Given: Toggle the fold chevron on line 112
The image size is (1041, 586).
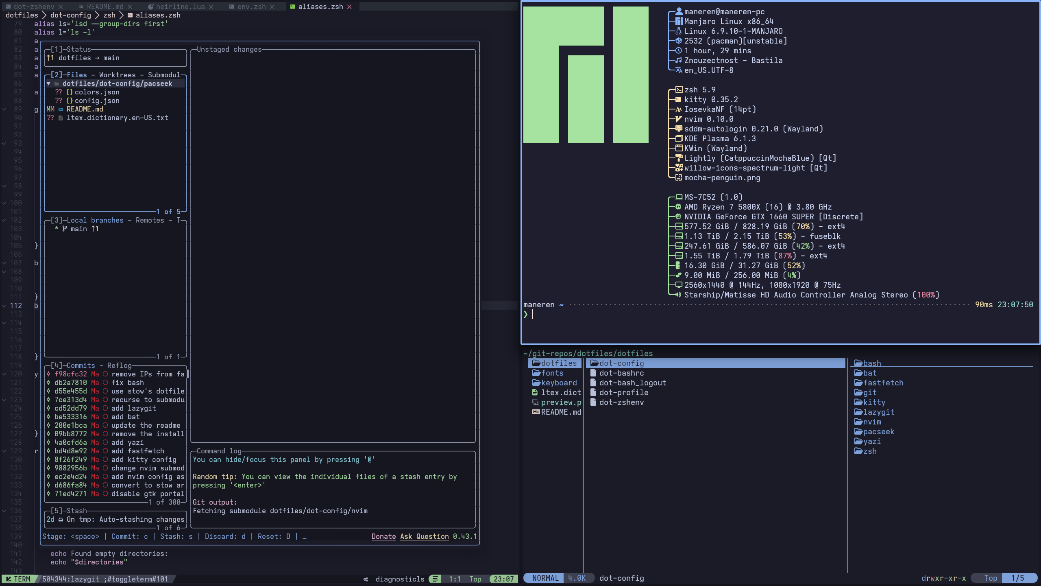Looking at the screenshot, I should pyautogui.click(x=4, y=306).
